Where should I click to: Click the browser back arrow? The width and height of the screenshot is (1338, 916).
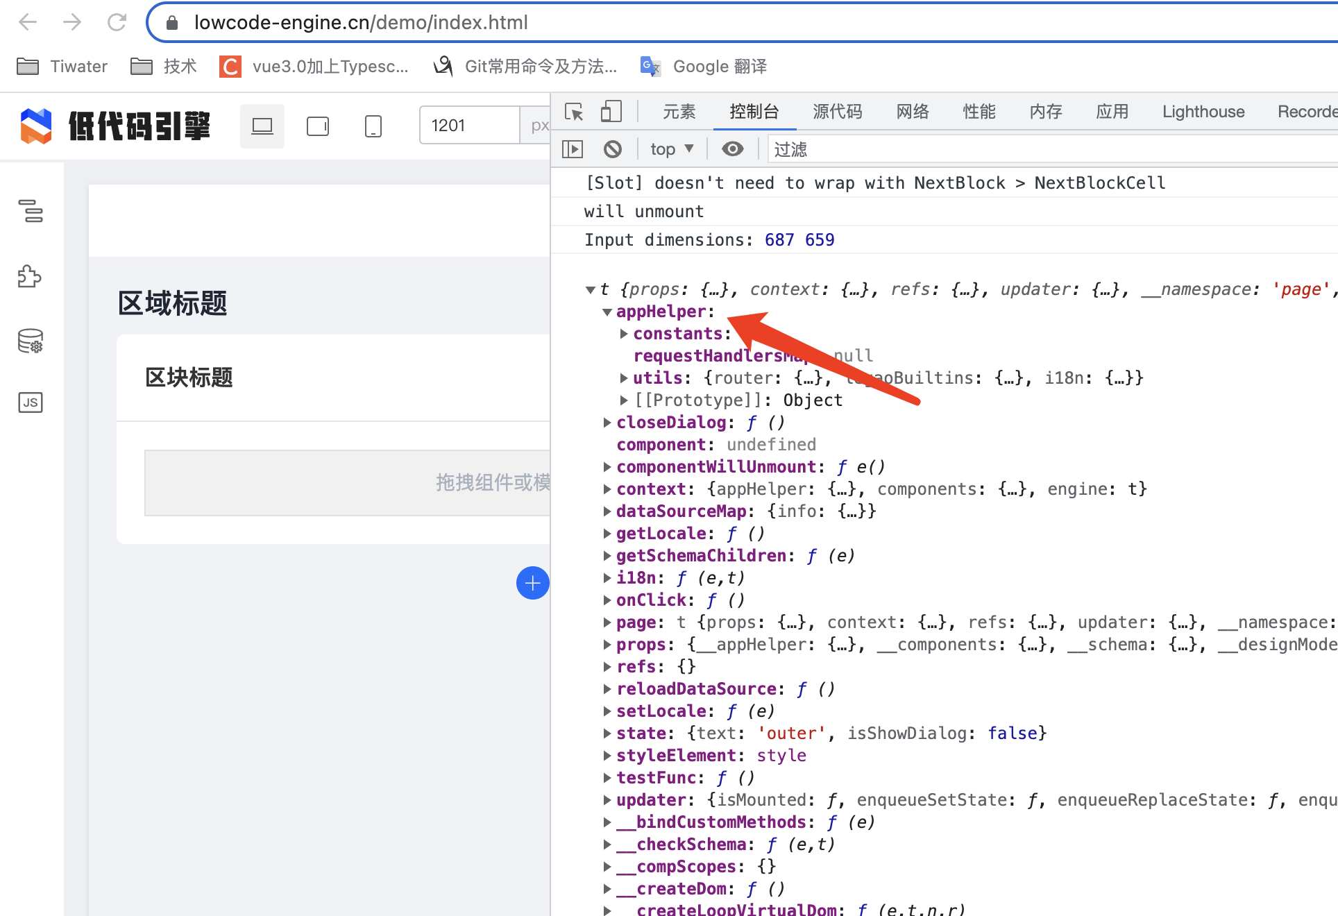28,22
